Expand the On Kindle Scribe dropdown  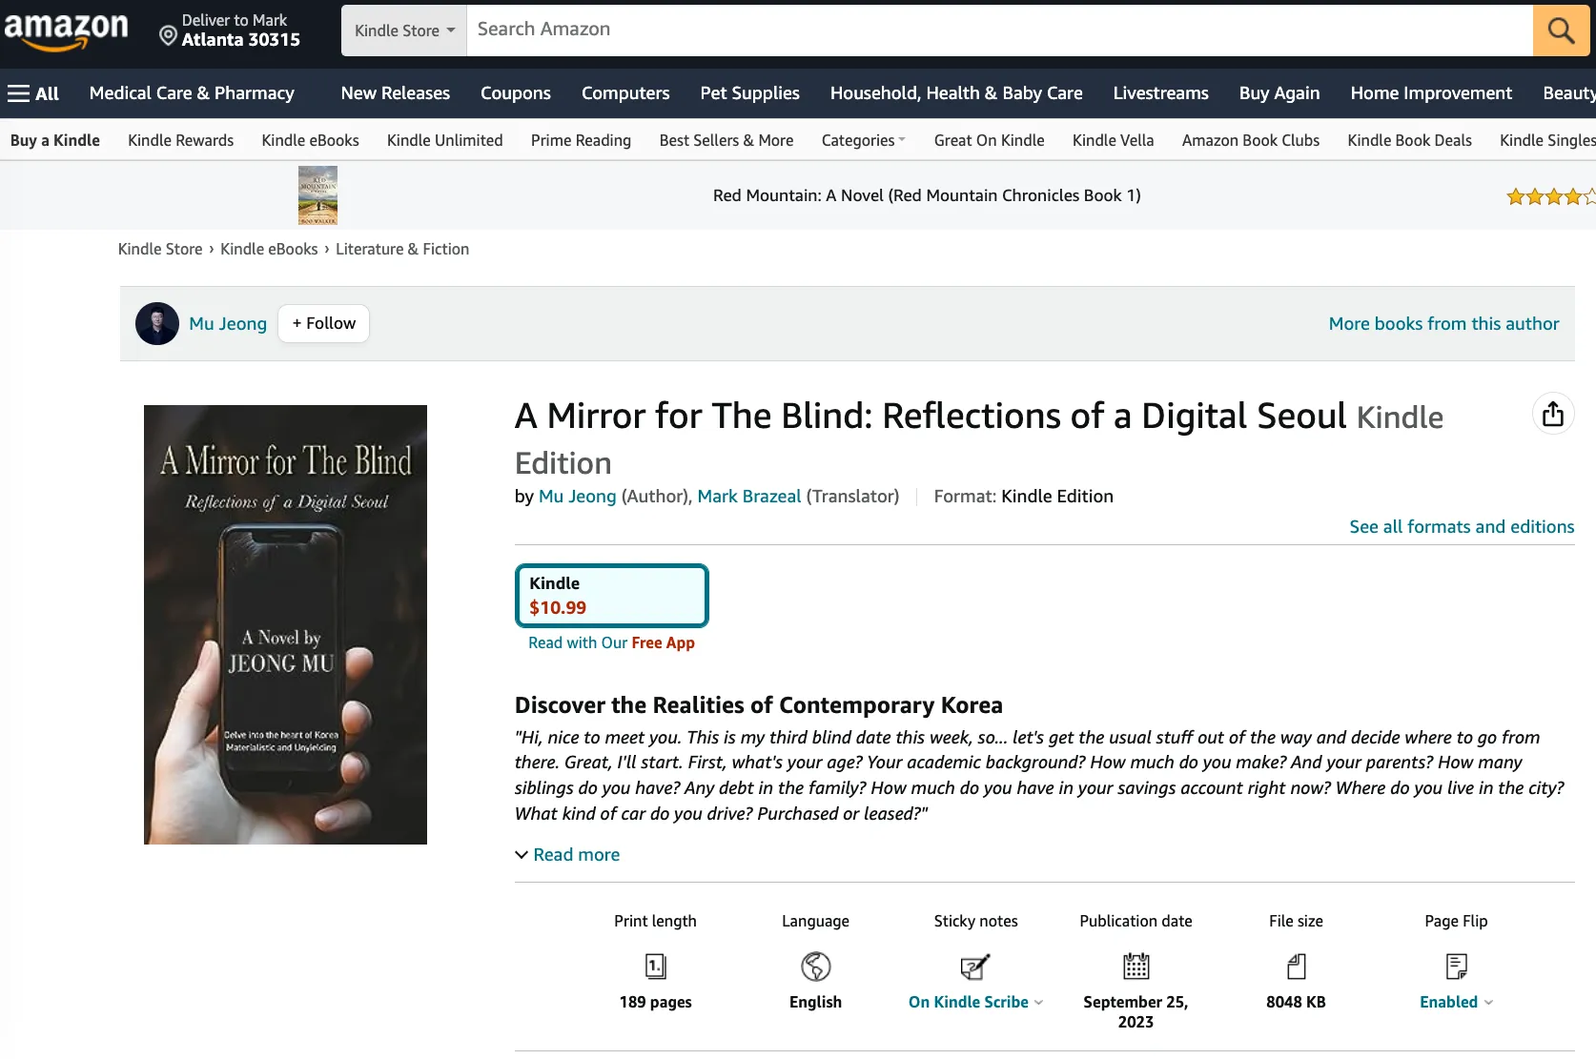975,1002
